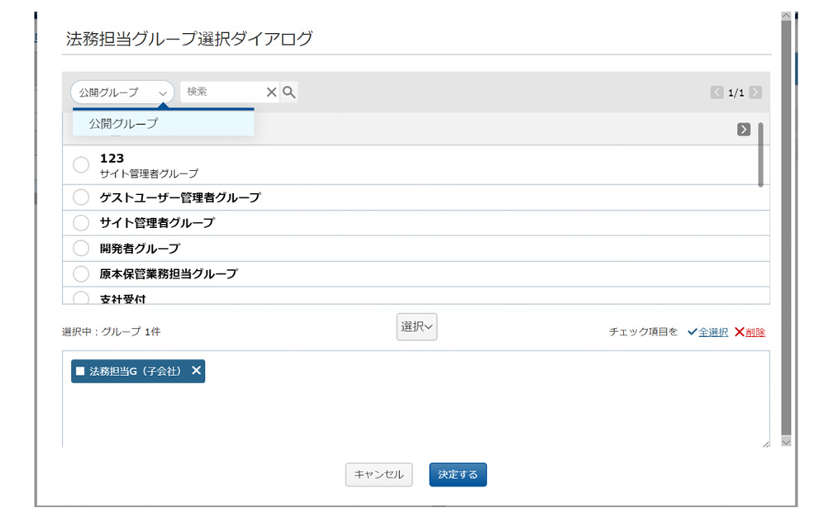This screenshot has height=513, width=833.
Task: Click the dark right-arrow icon in list header
Action: click(744, 130)
